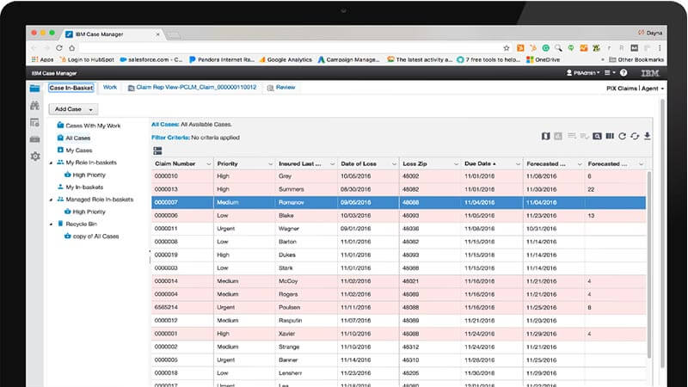This screenshot has width=688, height=387.
Task: Select the row for claim 0000010 Grey
Action: point(398,176)
